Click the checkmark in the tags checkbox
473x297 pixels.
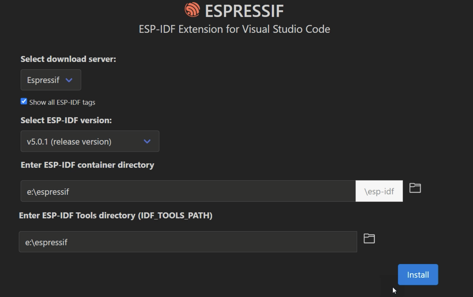point(24,101)
